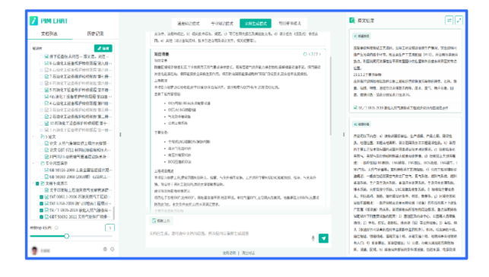Check the 9 石油化工设备维护检修规程 document checkbox
The width and height of the screenshot is (489, 277).
[41, 63]
